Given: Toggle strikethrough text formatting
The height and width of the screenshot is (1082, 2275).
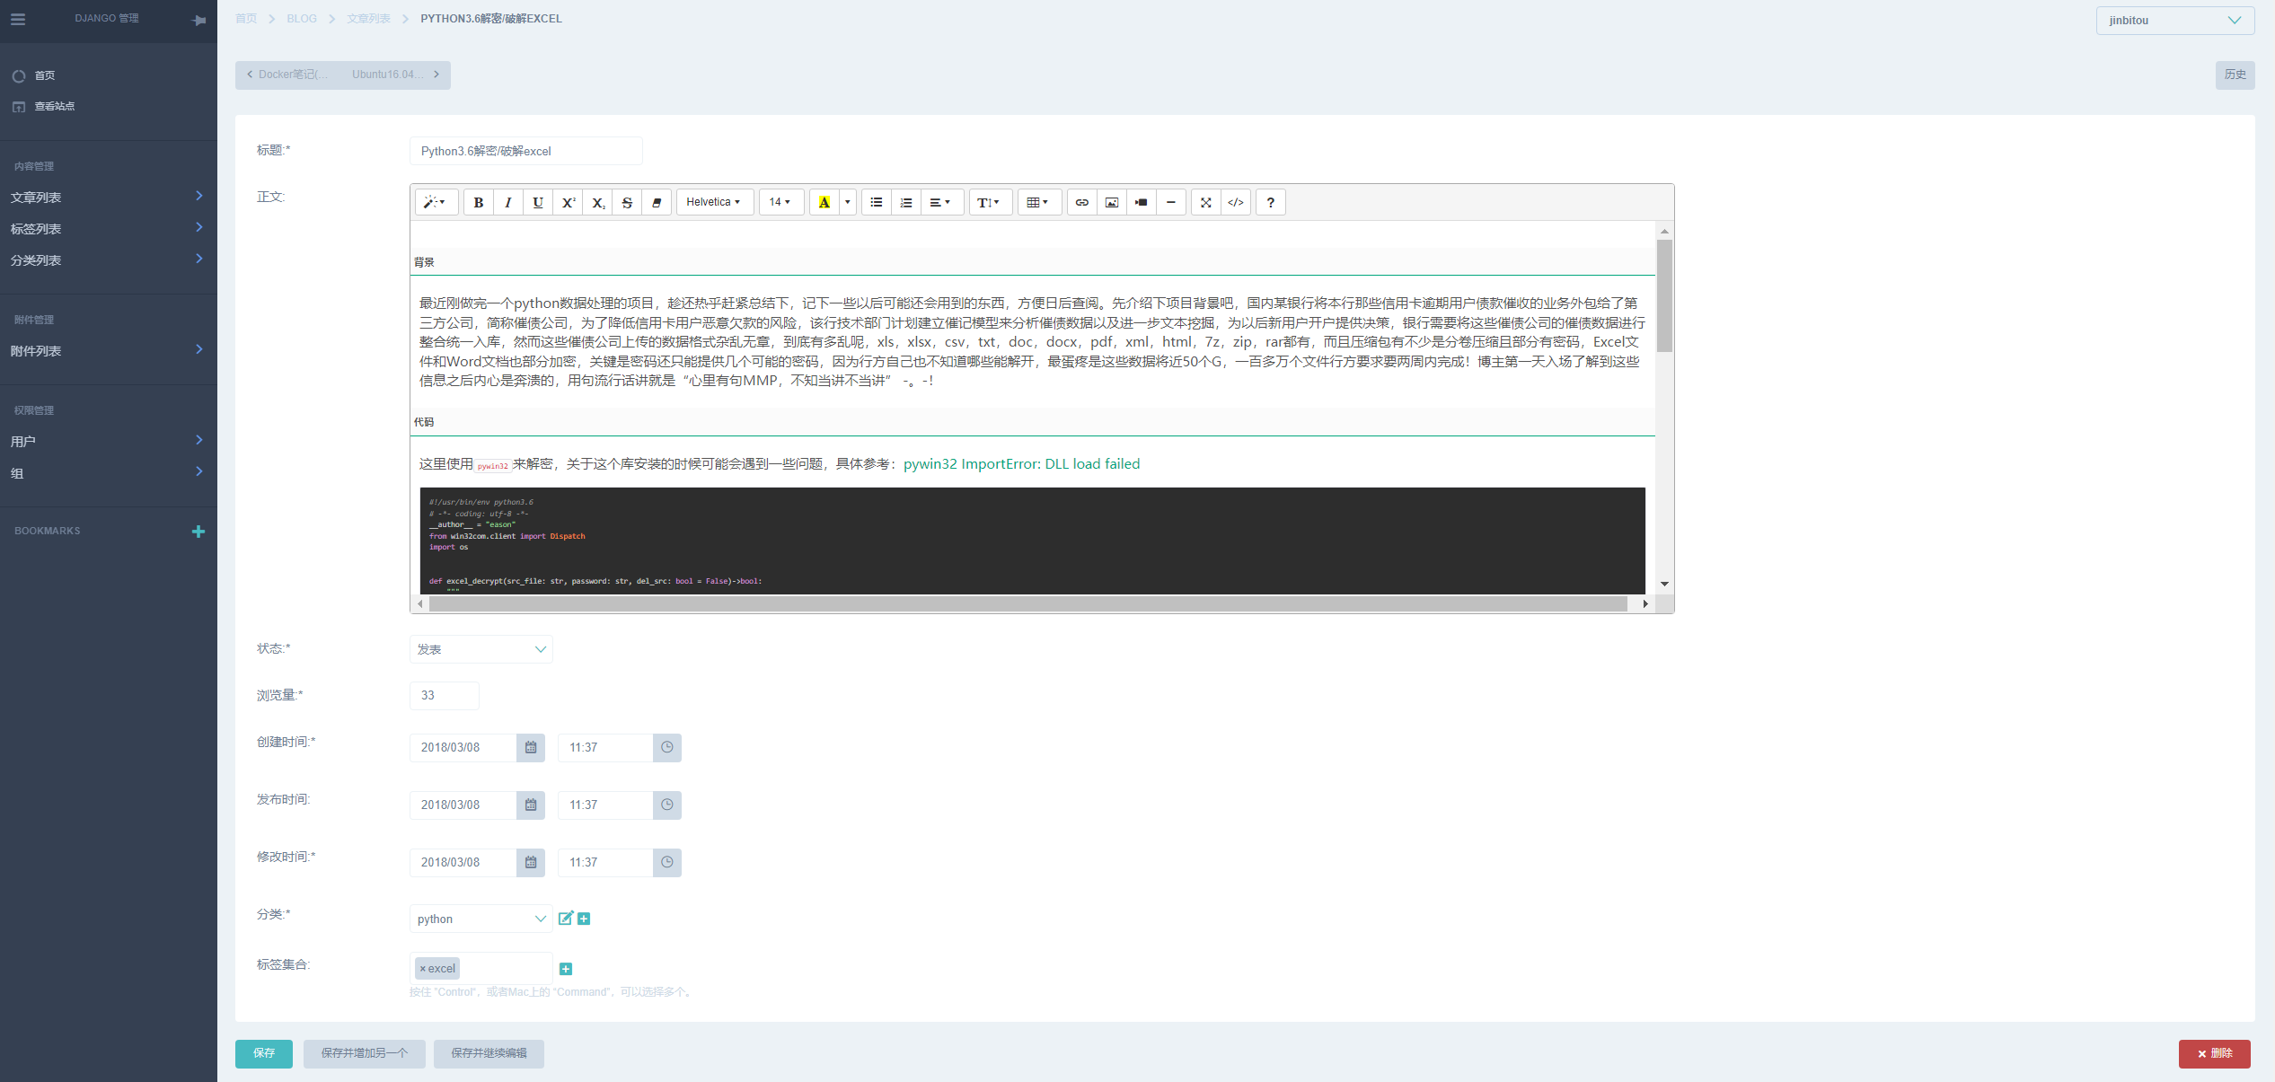Looking at the screenshot, I should click(x=627, y=203).
